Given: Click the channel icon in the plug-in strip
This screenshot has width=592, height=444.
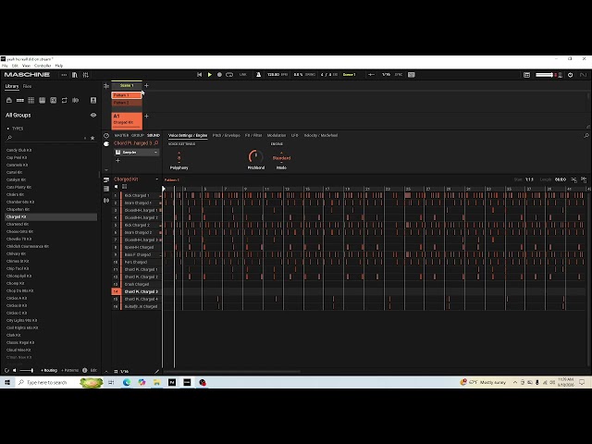Looking at the screenshot, I should pos(106,136).
